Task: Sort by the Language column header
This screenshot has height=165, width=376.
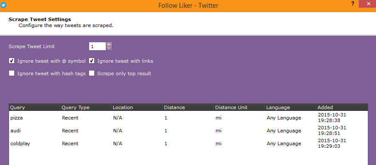Action: [x=290, y=107]
